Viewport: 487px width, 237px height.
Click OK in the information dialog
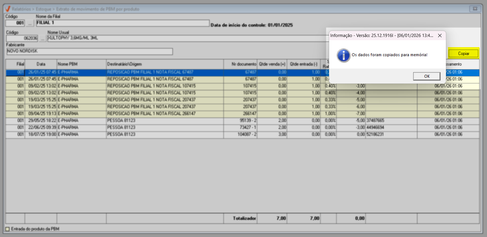point(426,76)
